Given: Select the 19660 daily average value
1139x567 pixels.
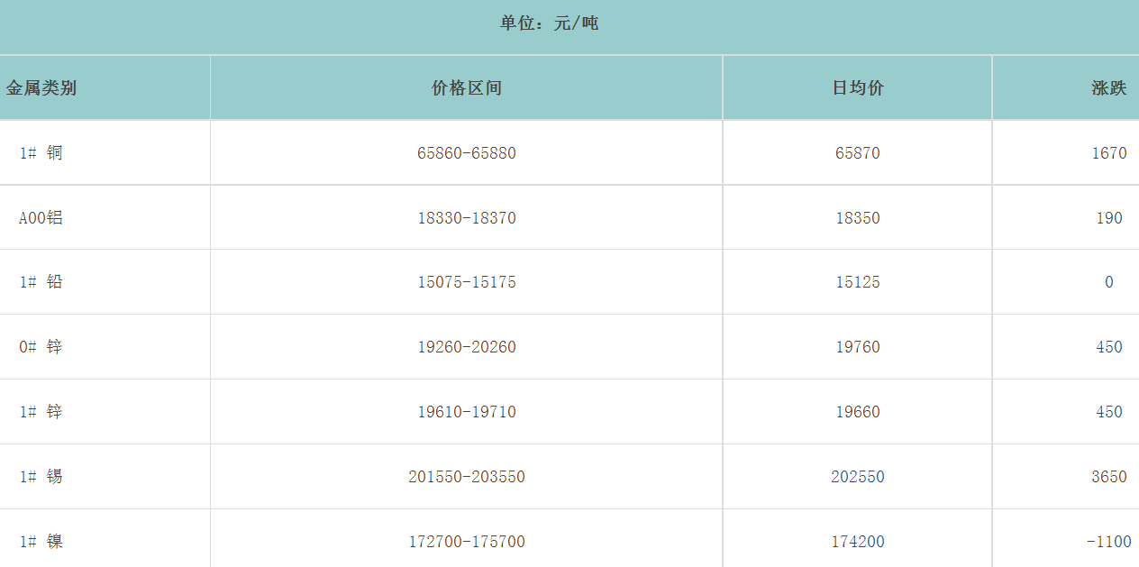Looking at the screenshot, I should (858, 412).
